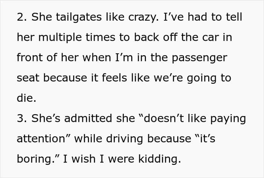Click the word "admitted"
The height and width of the screenshot is (178, 264).
[x=89, y=118]
